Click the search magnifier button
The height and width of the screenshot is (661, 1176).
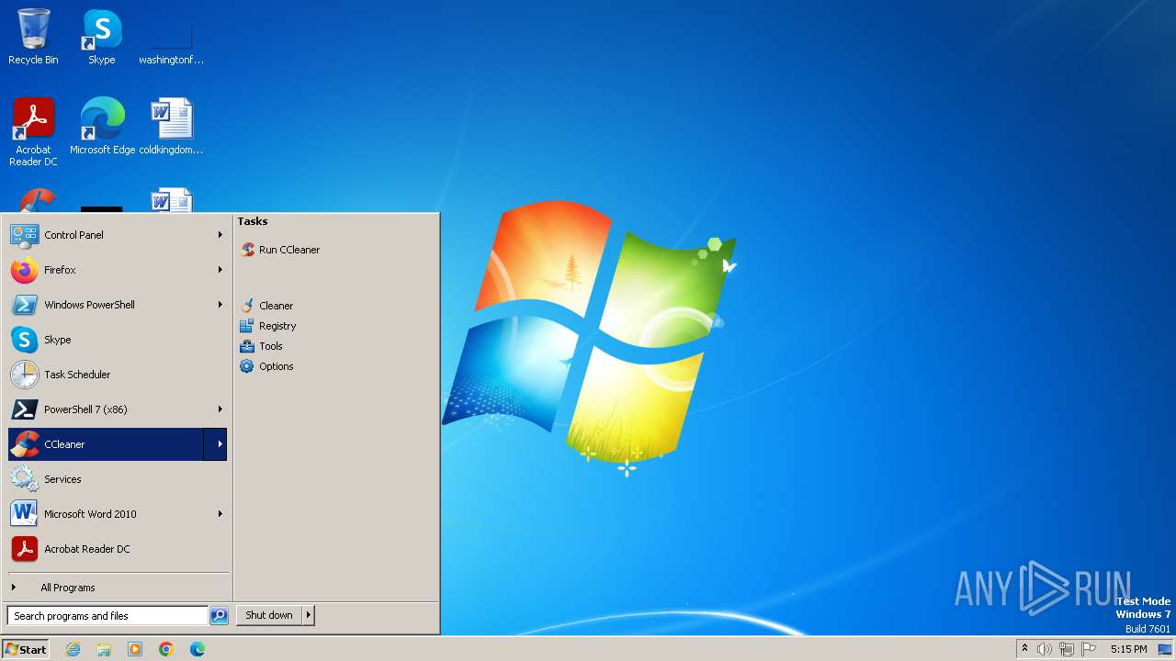point(219,616)
